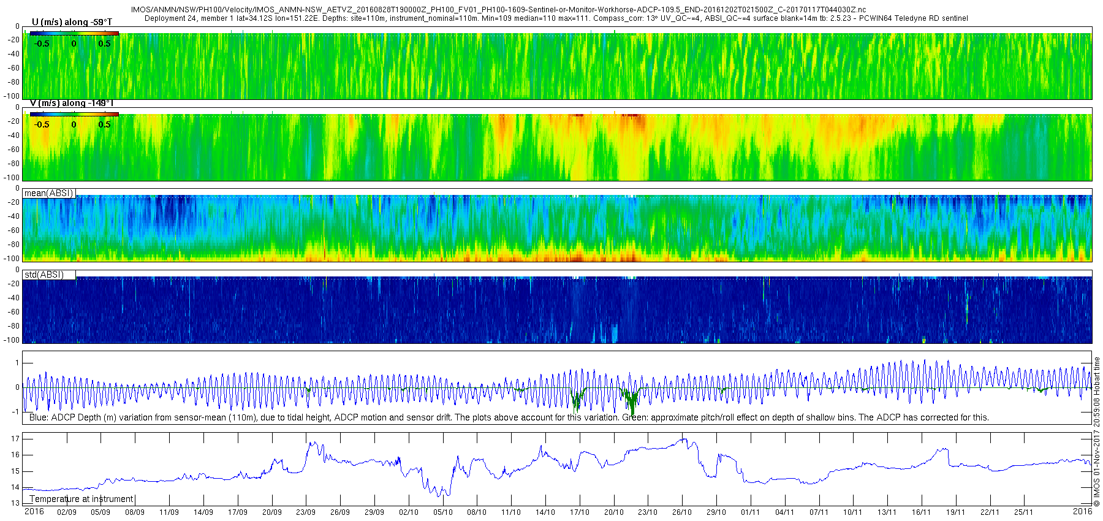This screenshot has width=1103, height=521.
Task: Click the "23/09" date tick label
Action: pos(306,512)
